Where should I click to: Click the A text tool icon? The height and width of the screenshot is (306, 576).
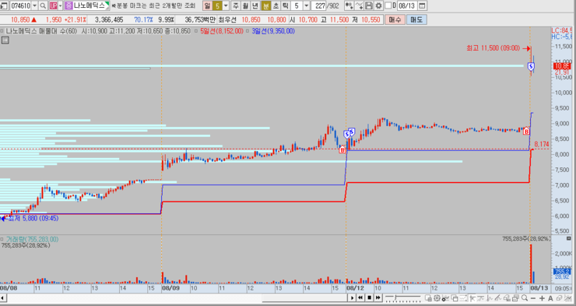tap(550, 298)
